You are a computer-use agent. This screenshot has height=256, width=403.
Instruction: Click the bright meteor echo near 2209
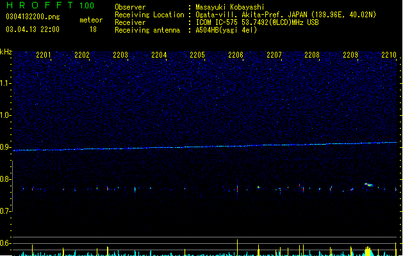368,184
